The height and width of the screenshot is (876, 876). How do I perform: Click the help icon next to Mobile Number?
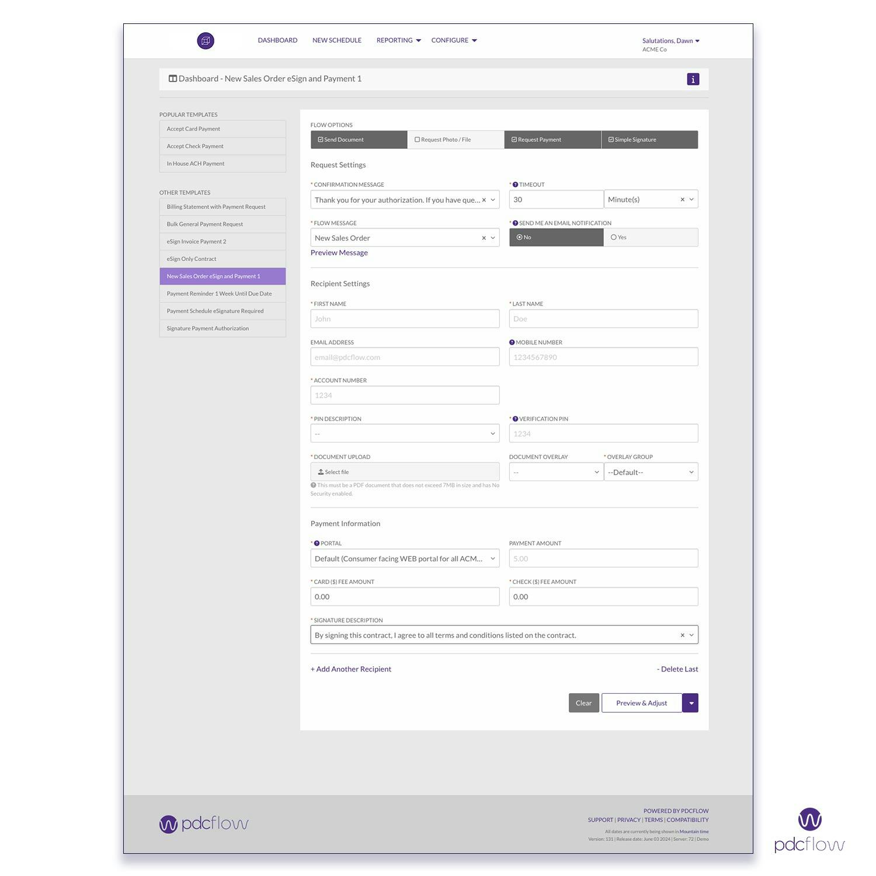512,342
